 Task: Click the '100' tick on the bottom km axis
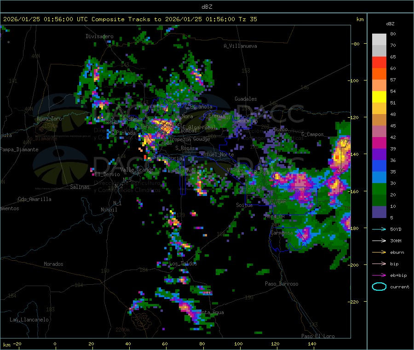point(238,344)
